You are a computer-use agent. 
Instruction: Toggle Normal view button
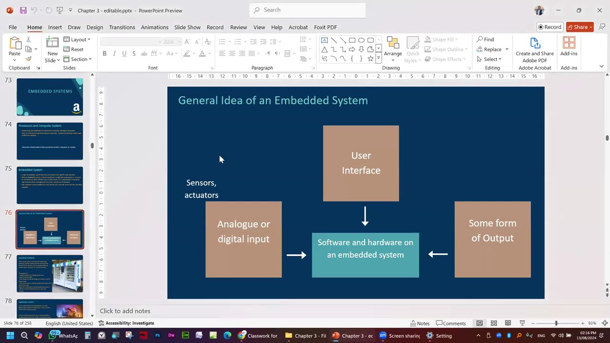pyautogui.click(x=479, y=323)
